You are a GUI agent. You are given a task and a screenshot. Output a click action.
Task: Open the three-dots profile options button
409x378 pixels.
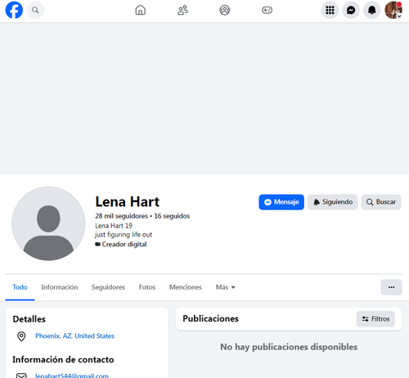point(391,287)
